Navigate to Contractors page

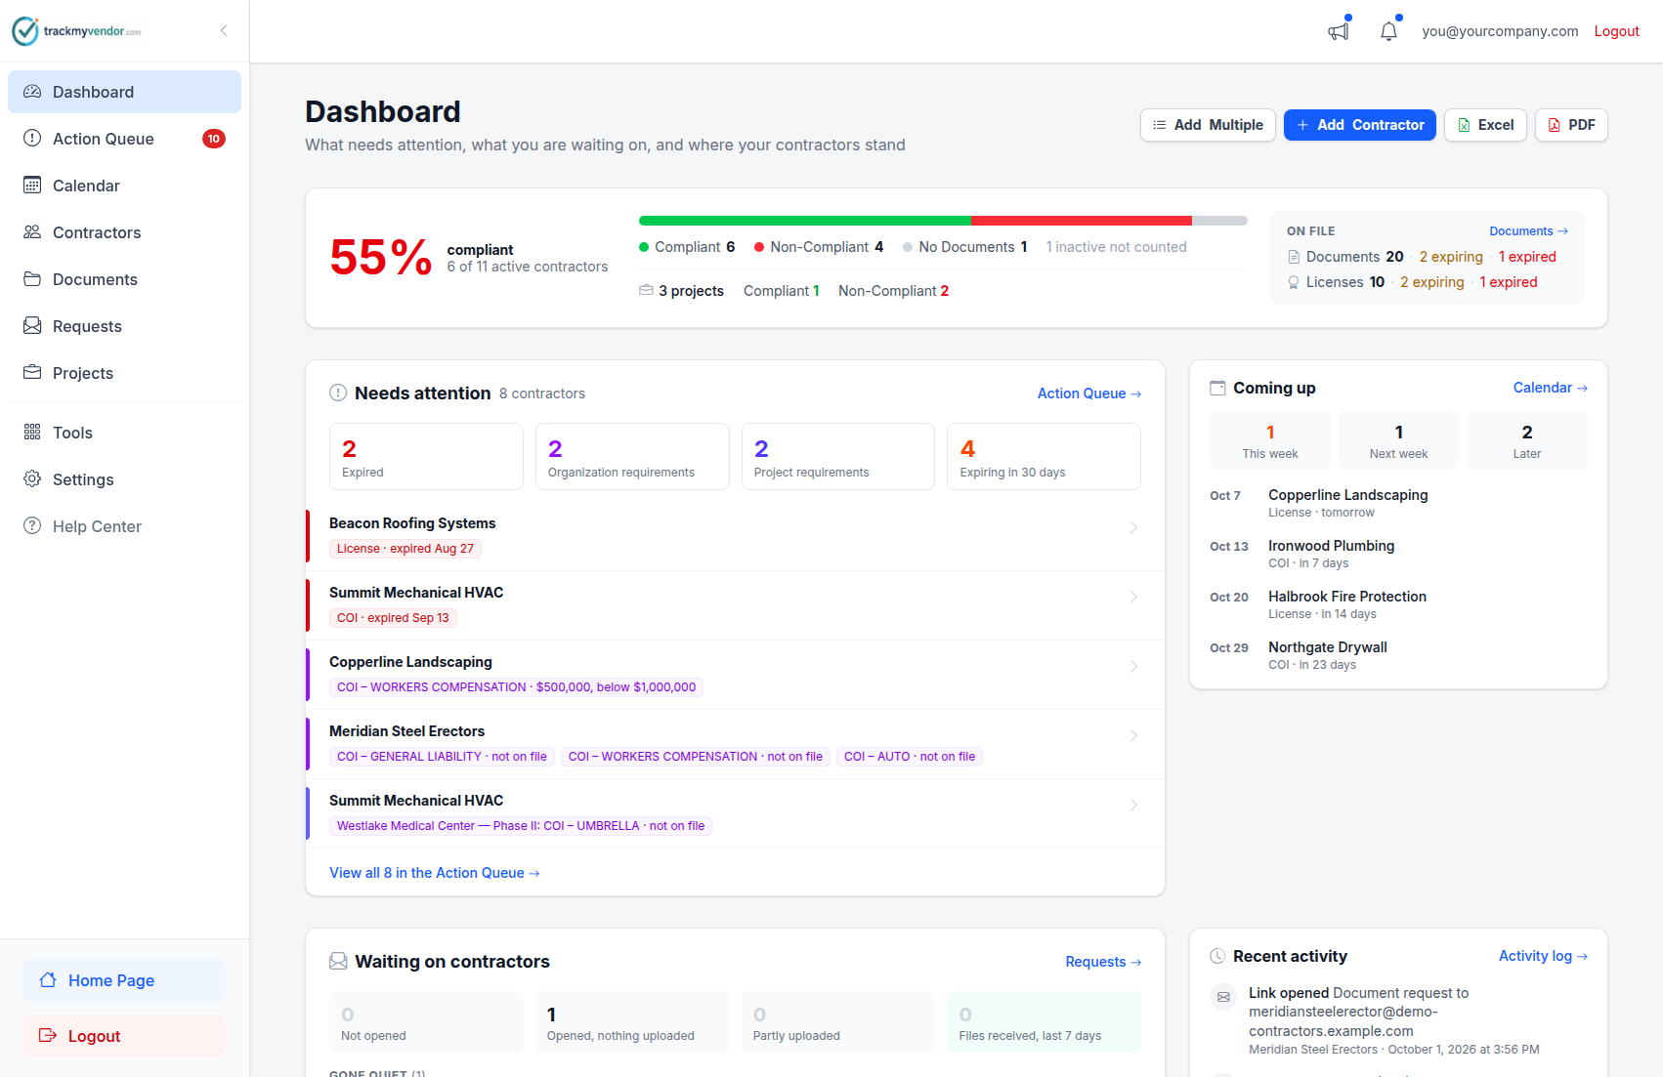[x=124, y=232]
